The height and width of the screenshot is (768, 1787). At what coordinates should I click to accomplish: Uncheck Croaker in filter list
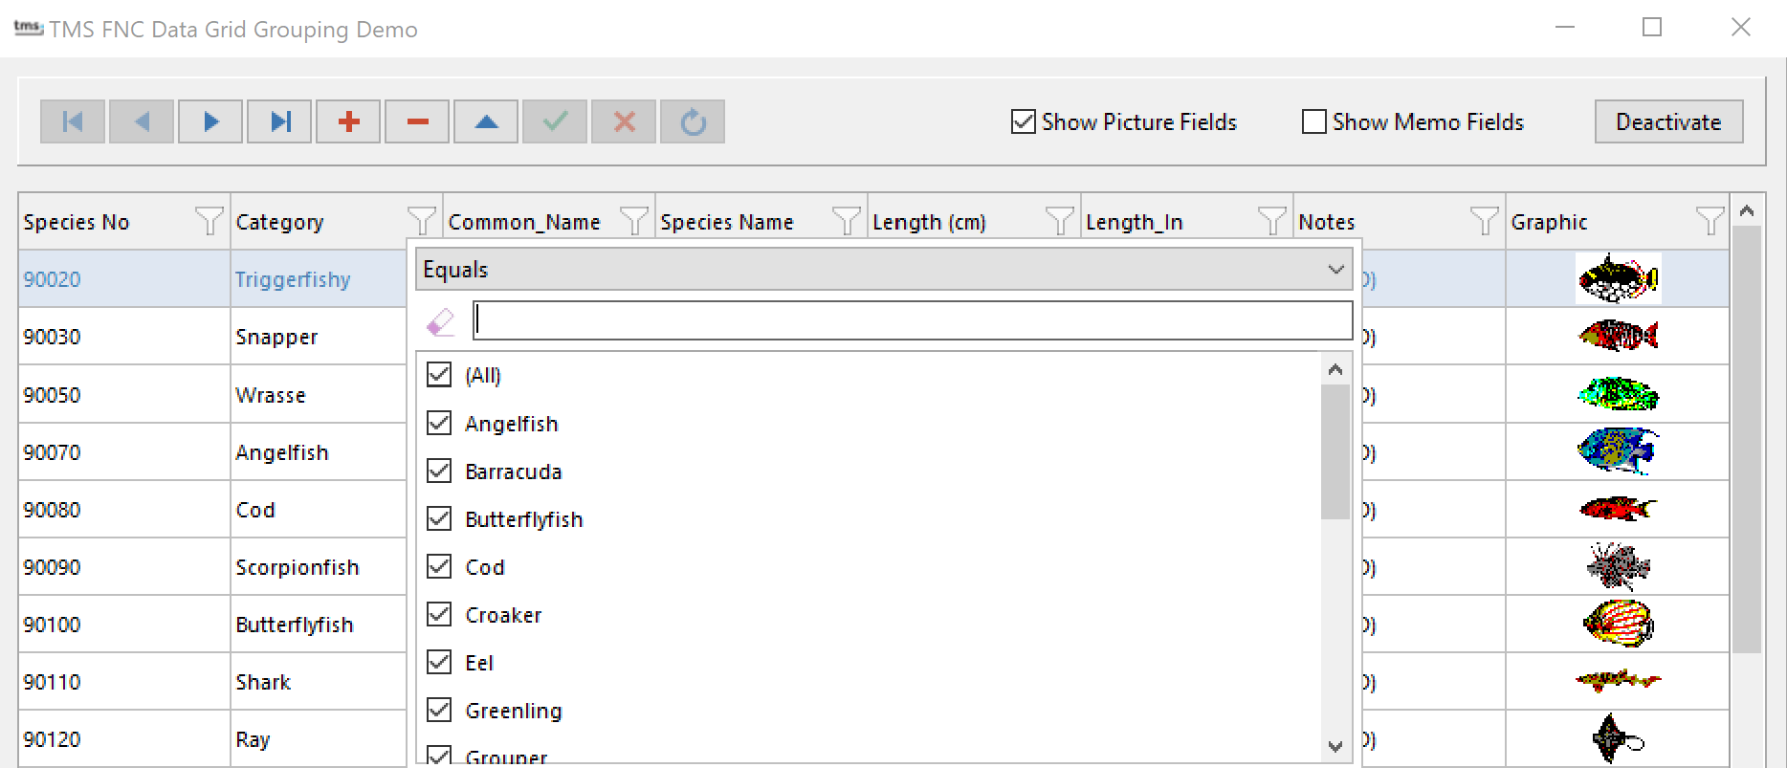(439, 614)
